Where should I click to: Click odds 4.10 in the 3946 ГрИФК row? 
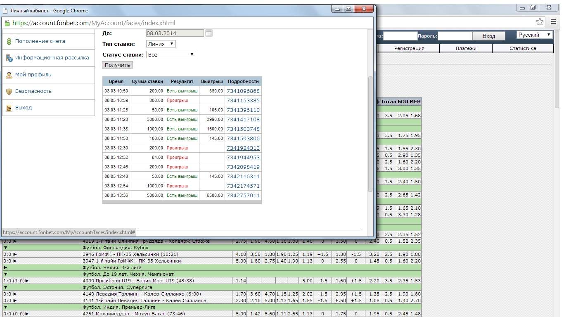pos(239,254)
